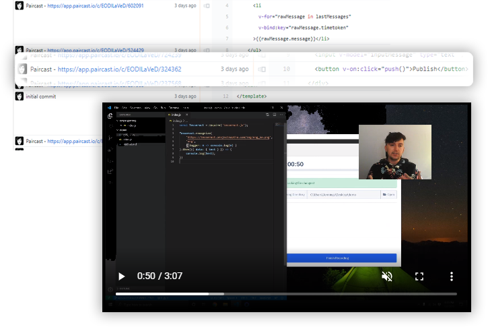Click the Finish Recording blue button
This screenshot has height=327, width=488.
click(341, 258)
